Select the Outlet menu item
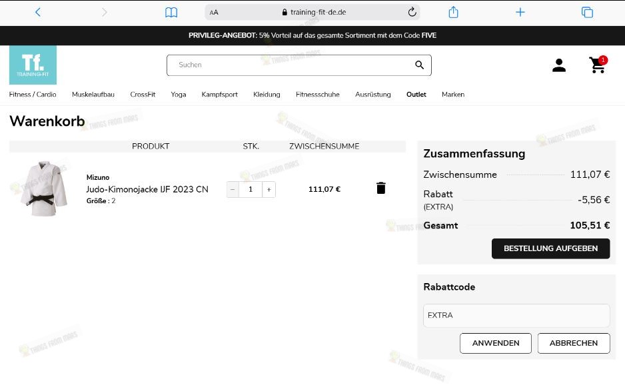This screenshot has width=625, height=391. tap(416, 95)
